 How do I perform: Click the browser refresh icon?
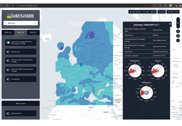tap(7, 6)
